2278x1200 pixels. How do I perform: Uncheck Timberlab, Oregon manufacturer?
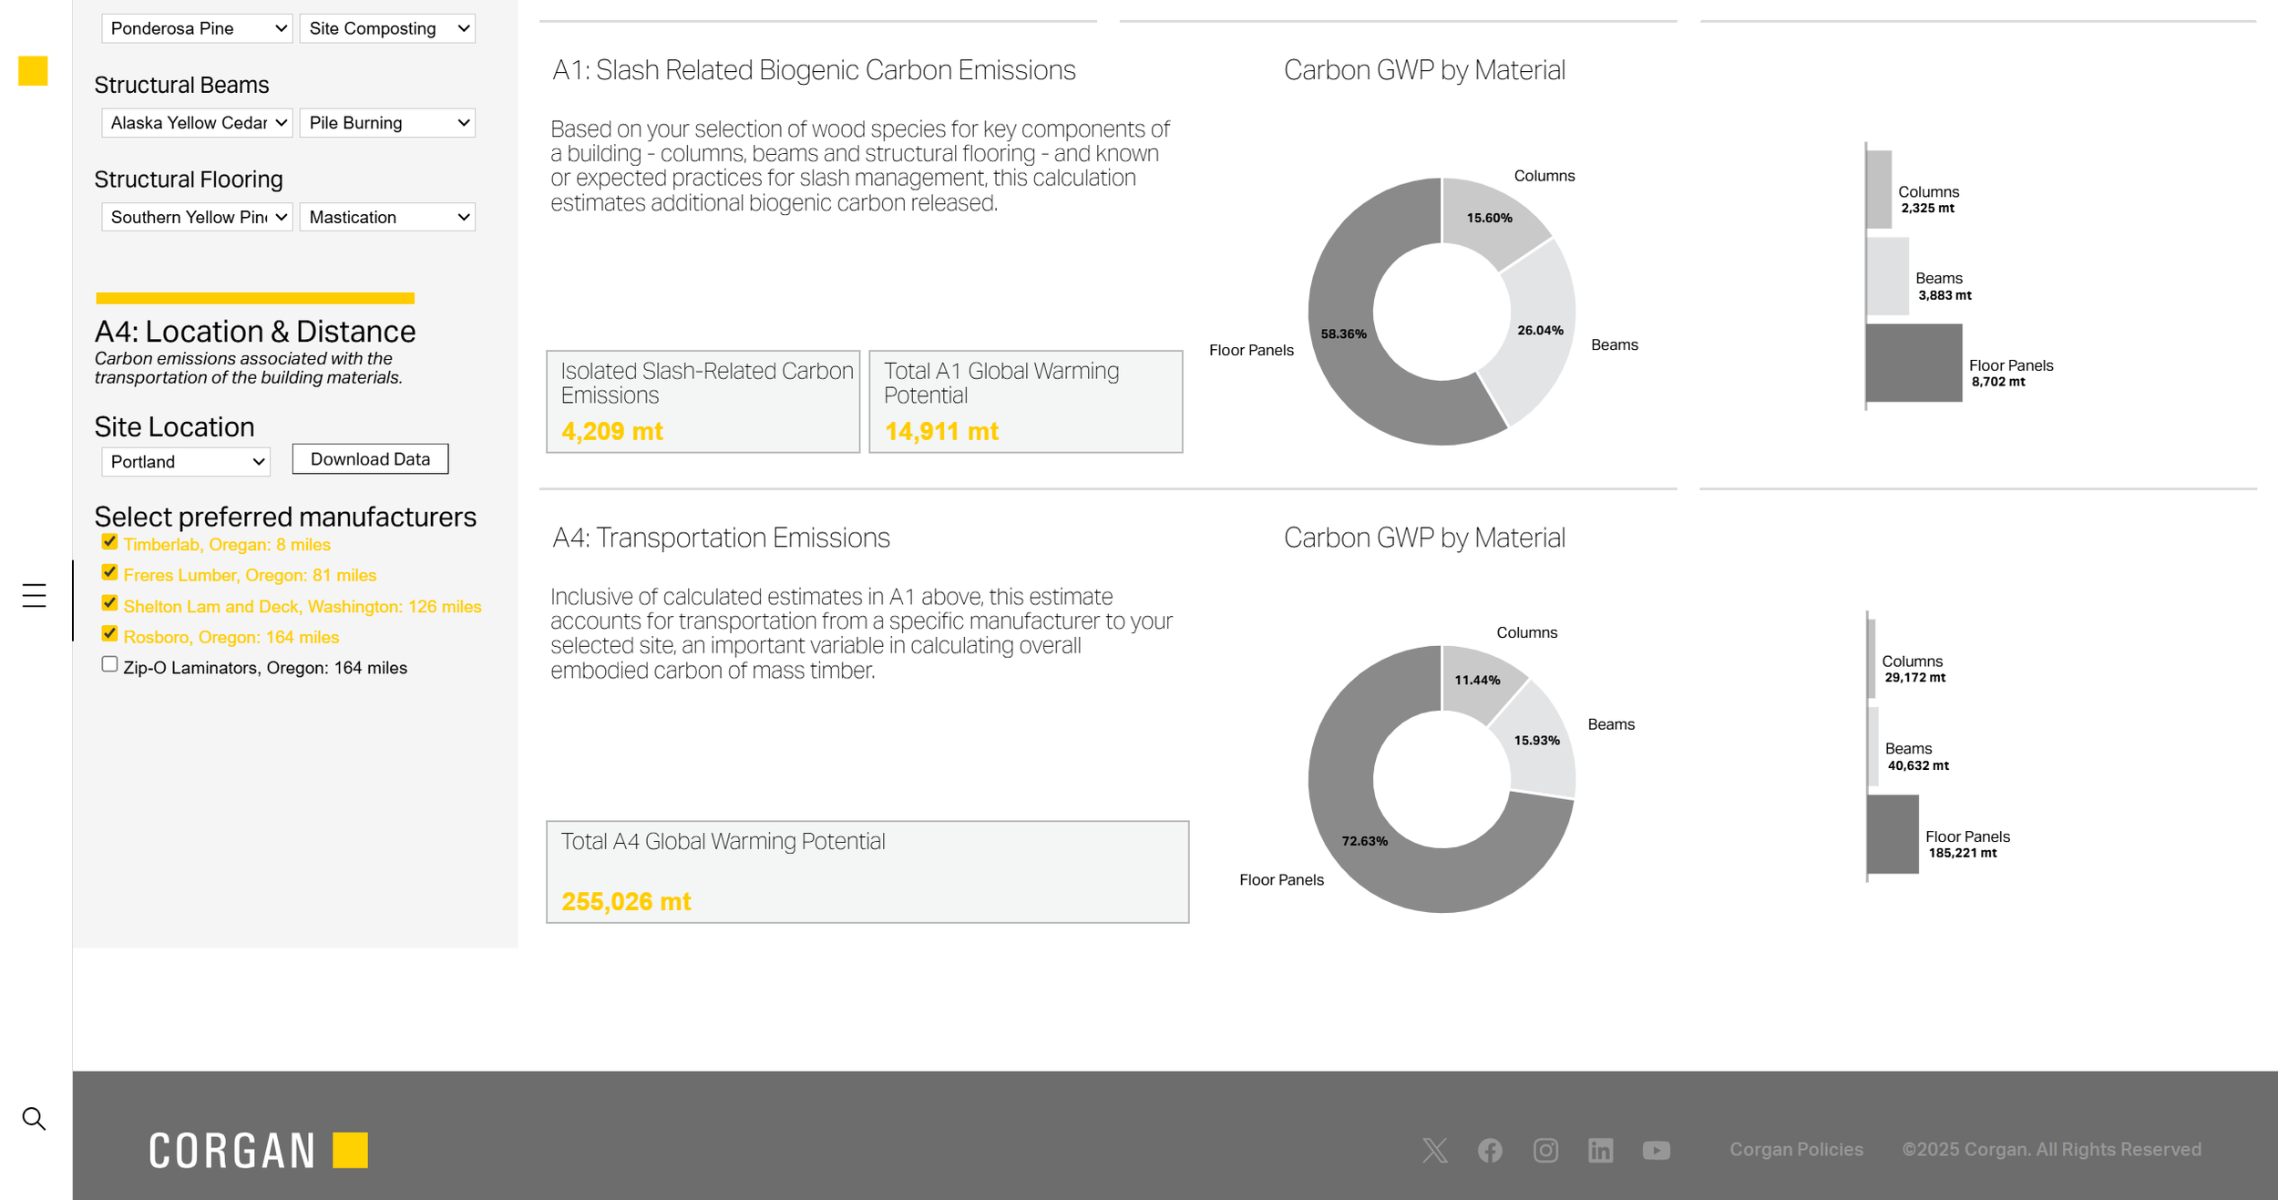[x=109, y=542]
